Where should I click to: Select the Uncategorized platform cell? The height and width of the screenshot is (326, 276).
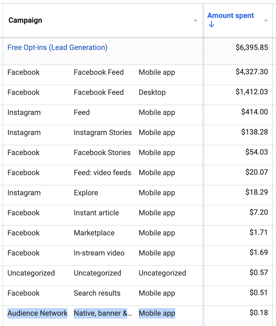(x=31, y=273)
